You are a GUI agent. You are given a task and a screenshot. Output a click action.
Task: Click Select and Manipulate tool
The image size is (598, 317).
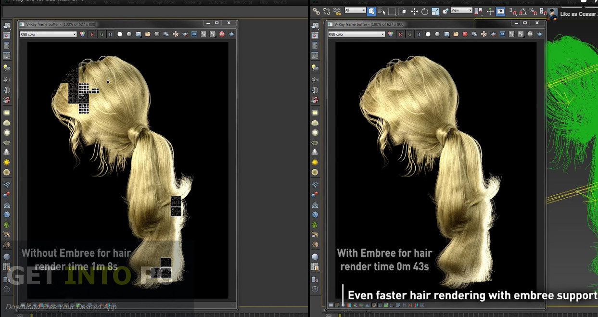[490, 11]
